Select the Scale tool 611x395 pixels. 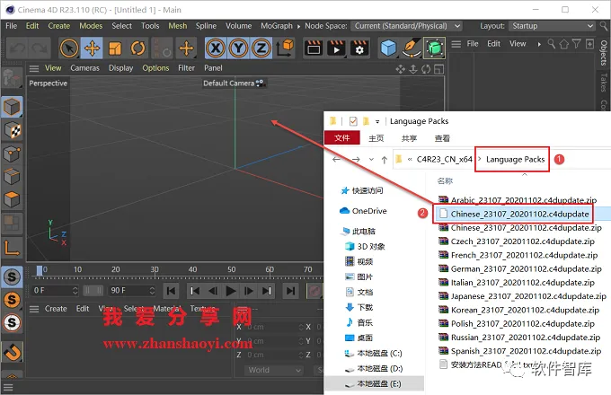coord(115,48)
